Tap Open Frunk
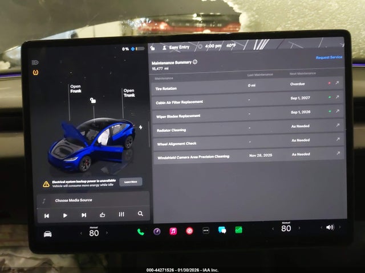Image resolution: width=365 pixels, height=273 pixels. pos(76,89)
